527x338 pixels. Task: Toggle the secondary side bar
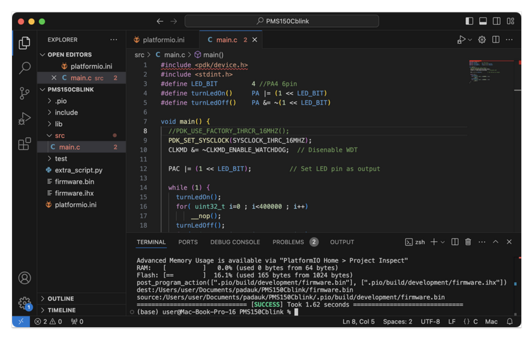pyautogui.click(x=496, y=21)
